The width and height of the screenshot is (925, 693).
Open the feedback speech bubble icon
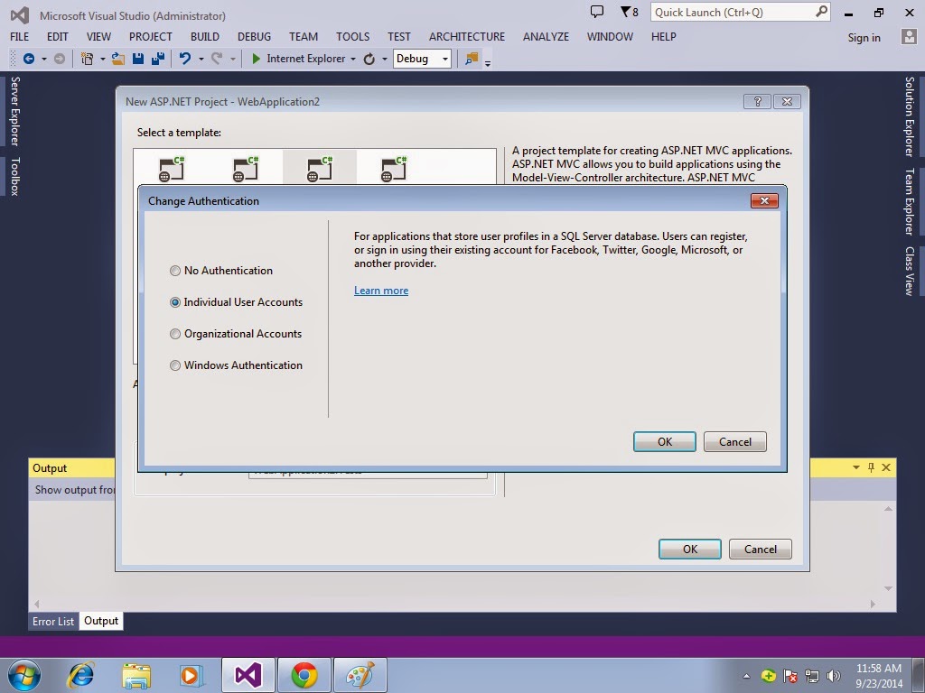coord(597,12)
